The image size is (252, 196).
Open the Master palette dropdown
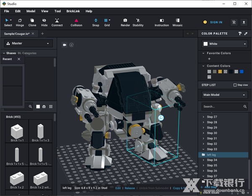[29, 43]
